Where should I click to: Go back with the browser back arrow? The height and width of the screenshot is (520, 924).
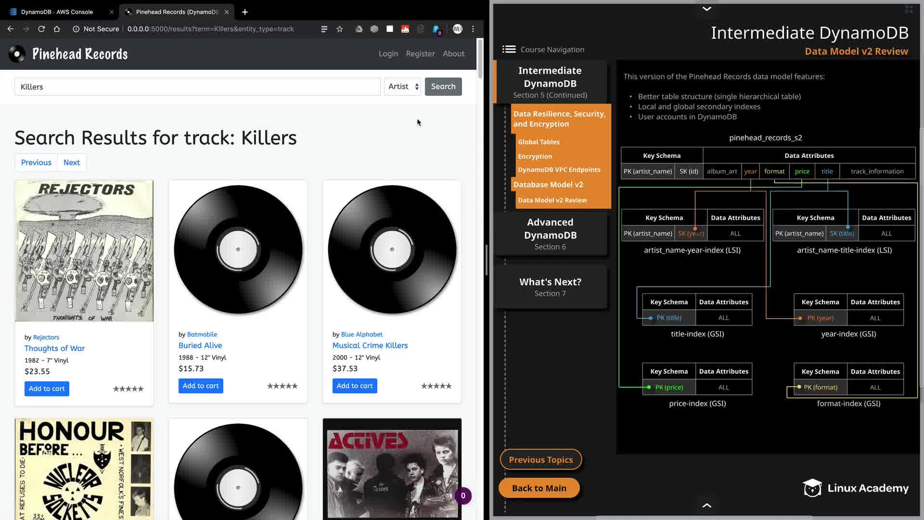(x=11, y=29)
